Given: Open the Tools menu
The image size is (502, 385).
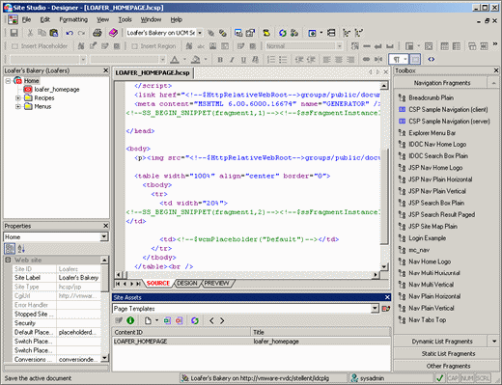Looking at the screenshot, I should (125, 19).
